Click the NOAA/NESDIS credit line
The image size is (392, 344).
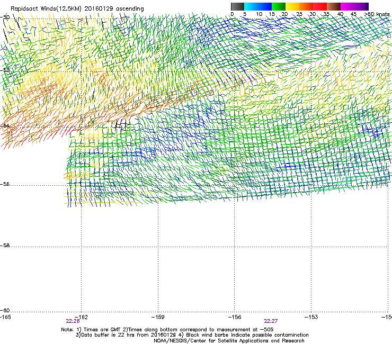229,341
